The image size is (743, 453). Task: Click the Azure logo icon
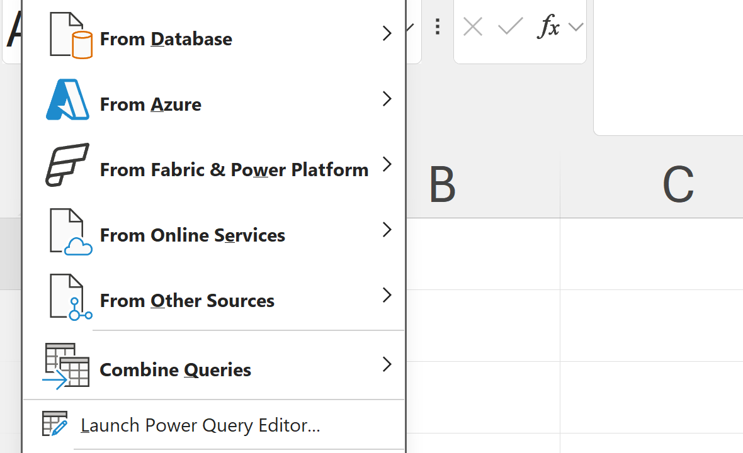click(67, 100)
